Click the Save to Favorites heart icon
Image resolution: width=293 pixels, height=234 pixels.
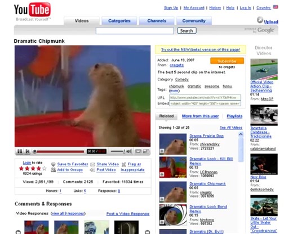pyautogui.click(x=54, y=164)
